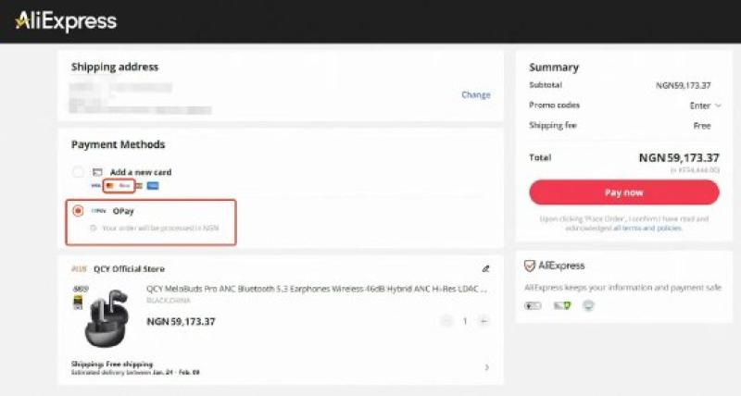The image size is (741, 396).
Task: Click the OPay logo icon
Action: click(x=98, y=211)
